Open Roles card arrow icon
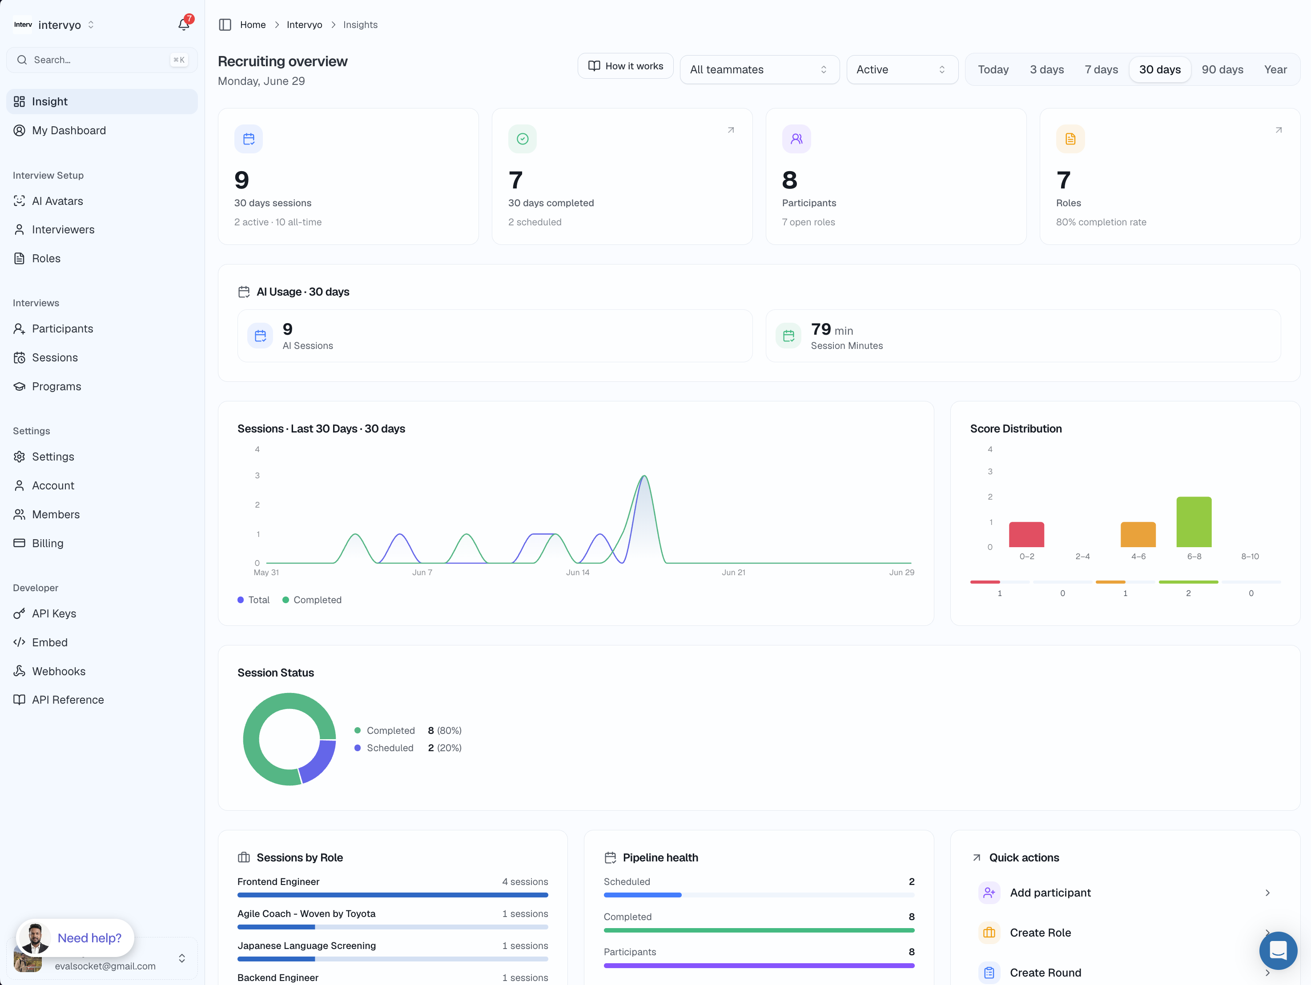Image resolution: width=1311 pixels, height=985 pixels. coord(1279,130)
